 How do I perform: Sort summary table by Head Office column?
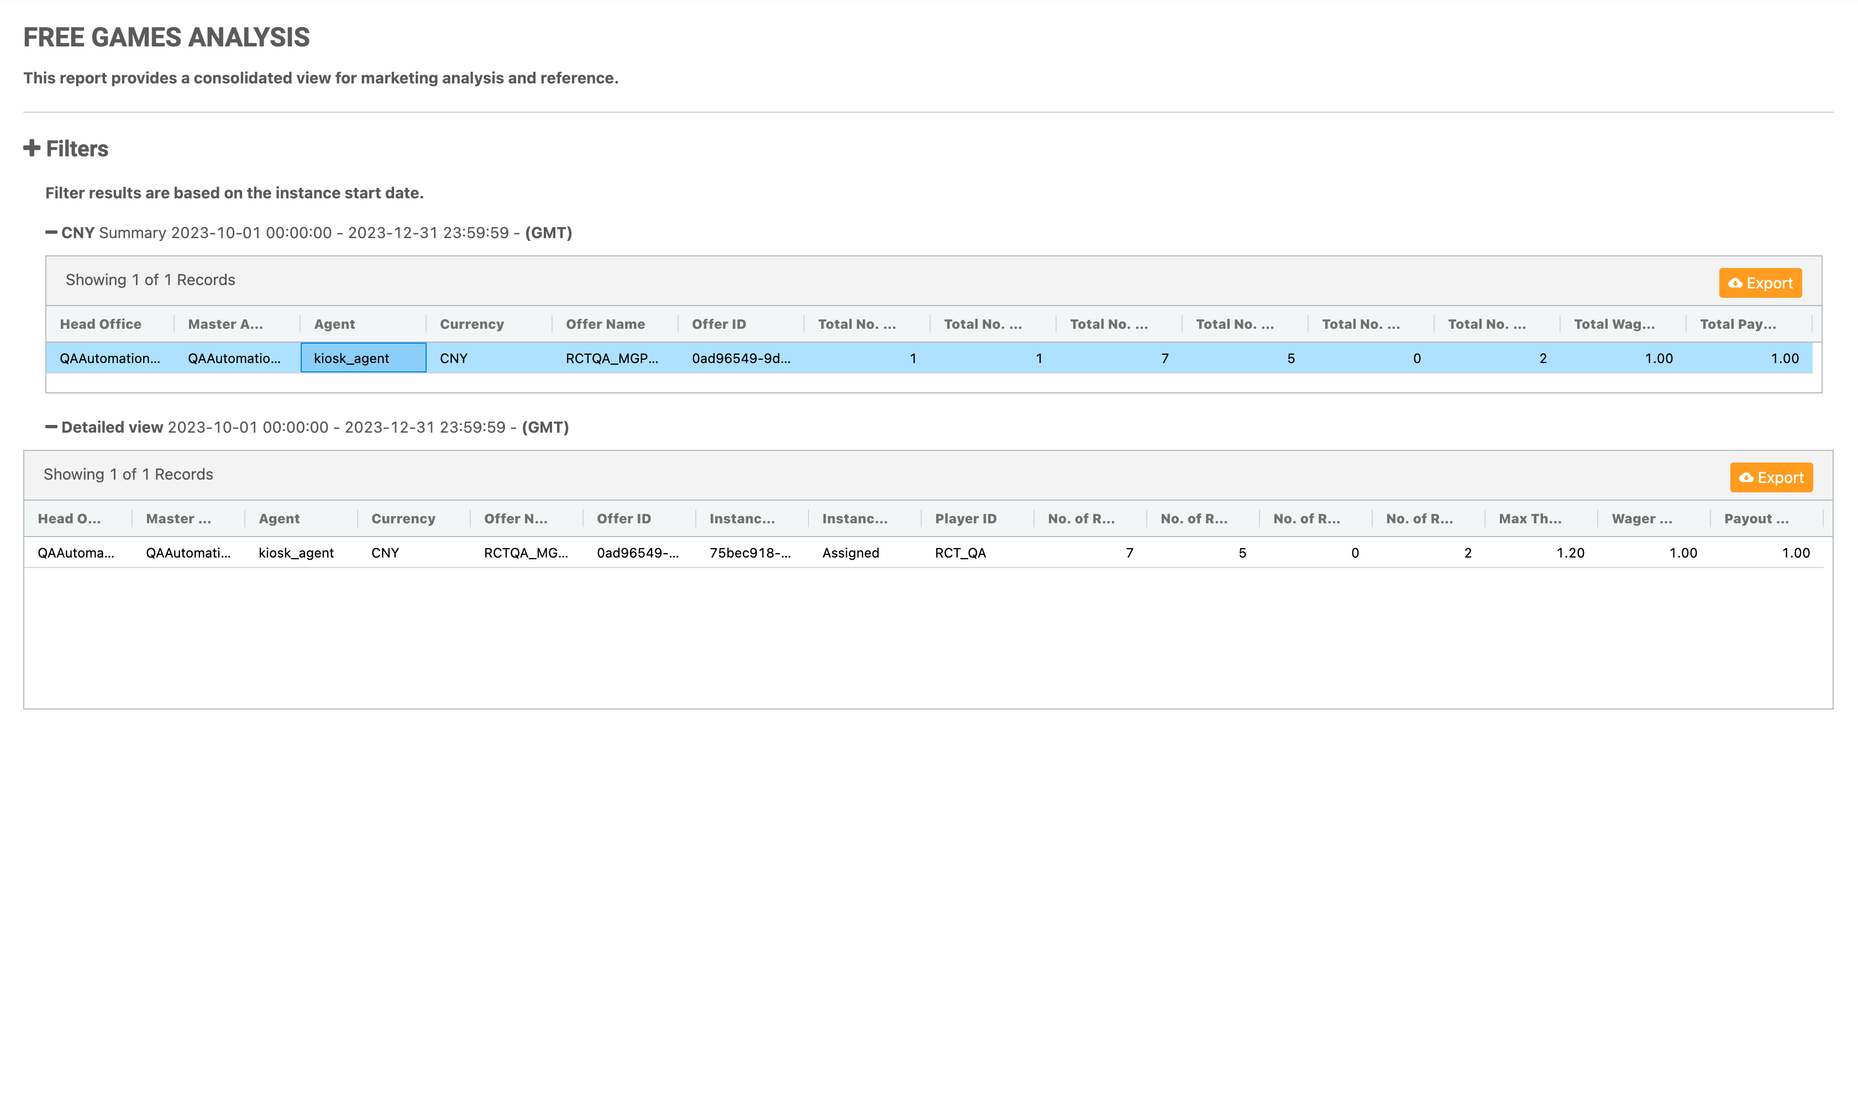[x=101, y=324]
